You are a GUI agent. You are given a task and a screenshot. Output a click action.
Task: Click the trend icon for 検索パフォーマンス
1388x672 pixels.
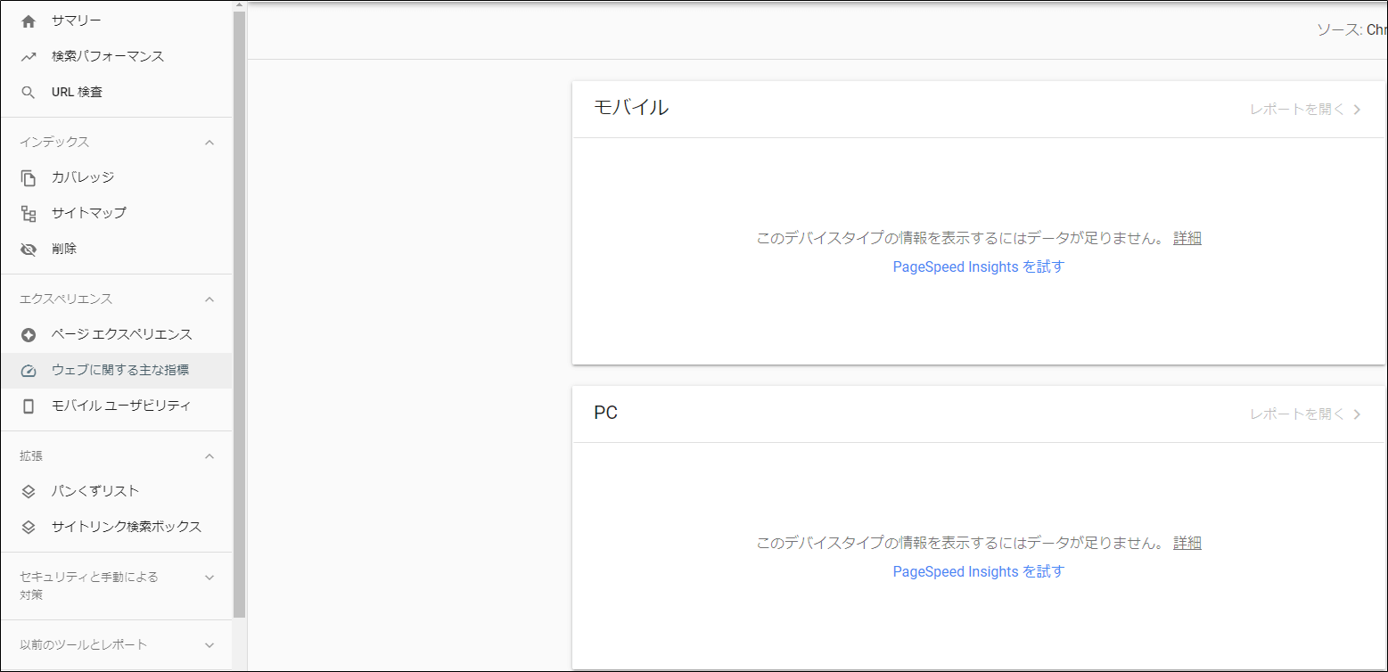[29, 56]
